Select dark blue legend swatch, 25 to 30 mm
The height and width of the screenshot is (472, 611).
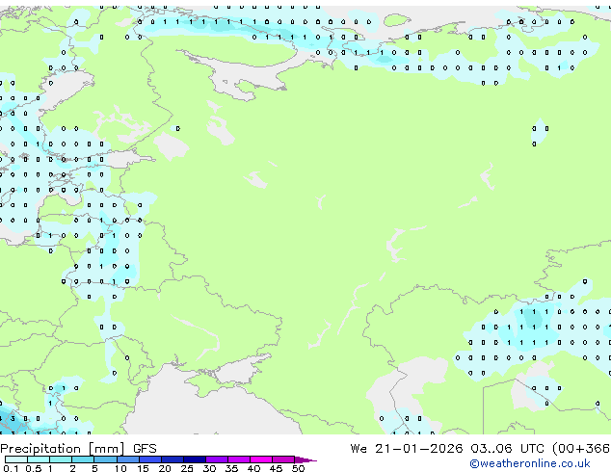point(195,459)
